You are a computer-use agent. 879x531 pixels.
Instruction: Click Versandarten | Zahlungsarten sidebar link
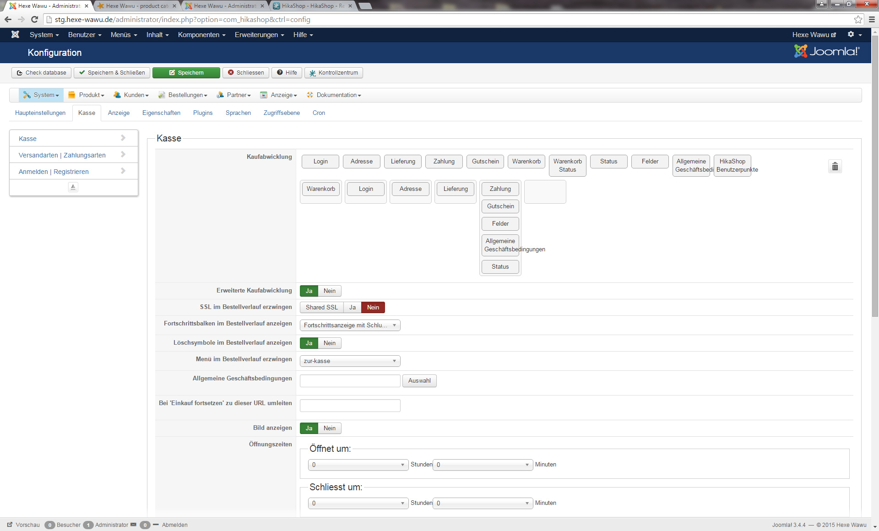[62, 155]
